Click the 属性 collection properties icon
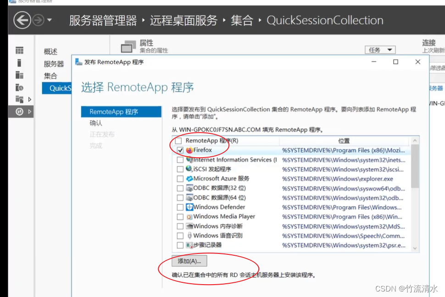445x297 pixels. point(128,47)
